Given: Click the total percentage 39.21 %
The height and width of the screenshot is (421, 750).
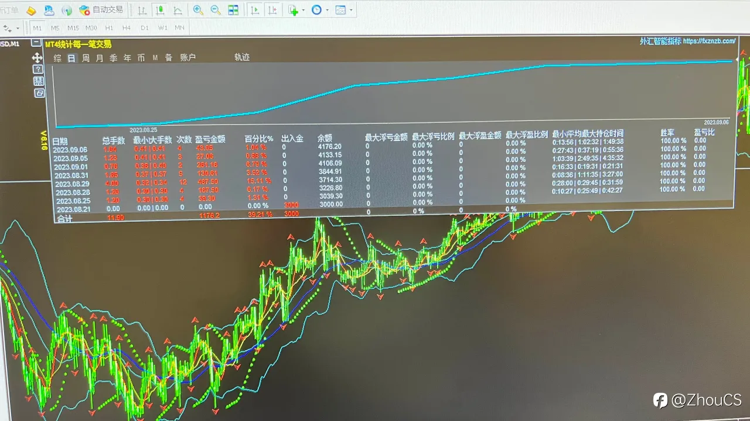Looking at the screenshot, I should 260,215.
